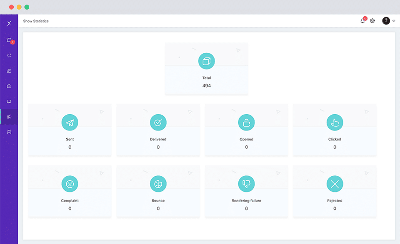Open the clipboard tasks sidebar icon
Viewport: 400px width, 244px height.
pos(9,132)
